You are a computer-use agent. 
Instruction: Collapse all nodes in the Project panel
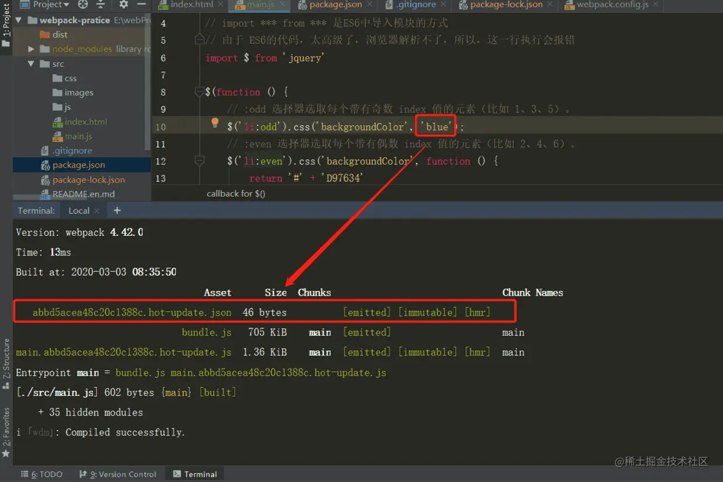(x=100, y=5)
